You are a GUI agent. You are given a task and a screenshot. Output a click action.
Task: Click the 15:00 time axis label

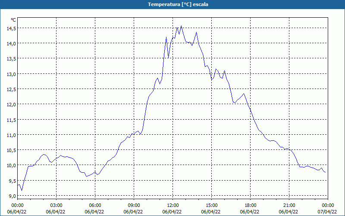[211, 206]
